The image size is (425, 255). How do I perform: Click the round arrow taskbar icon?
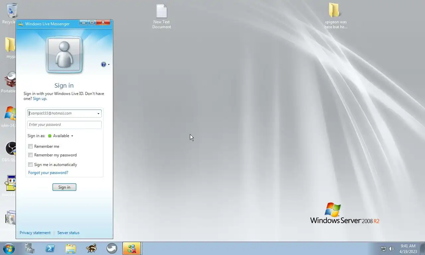(x=112, y=248)
